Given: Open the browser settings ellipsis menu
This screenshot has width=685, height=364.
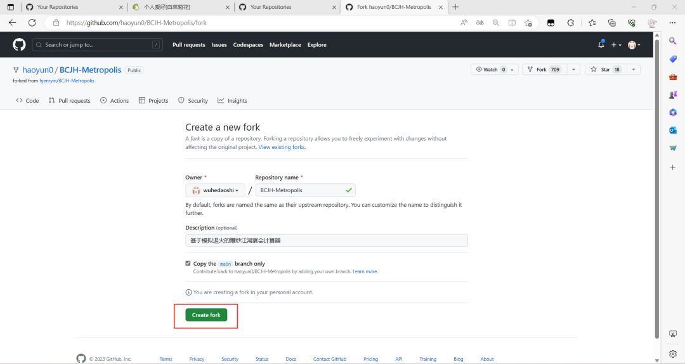Looking at the screenshot, I should [672, 23].
